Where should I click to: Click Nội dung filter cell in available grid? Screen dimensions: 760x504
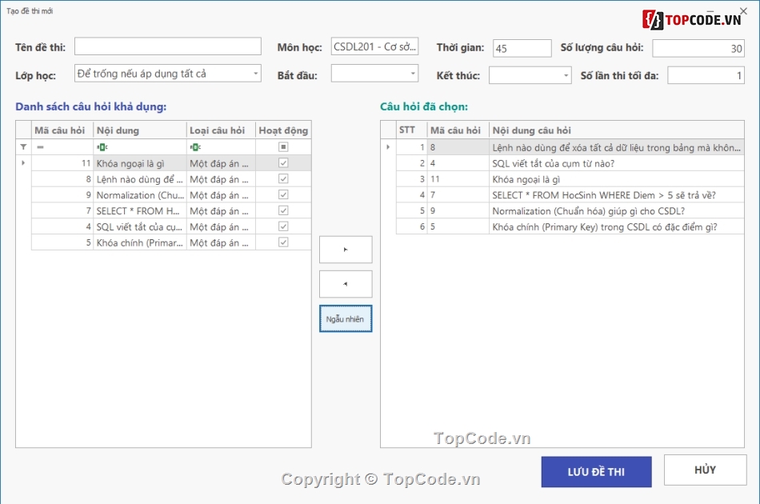pyautogui.click(x=139, y=147)
